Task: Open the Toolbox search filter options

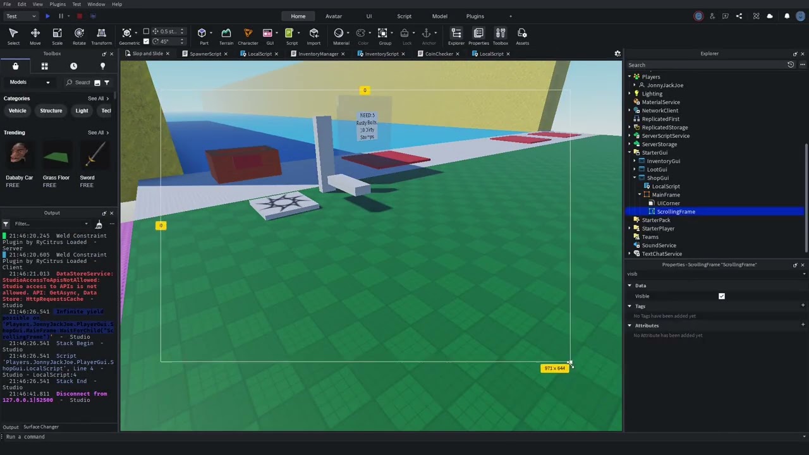Action: [107, 82]
